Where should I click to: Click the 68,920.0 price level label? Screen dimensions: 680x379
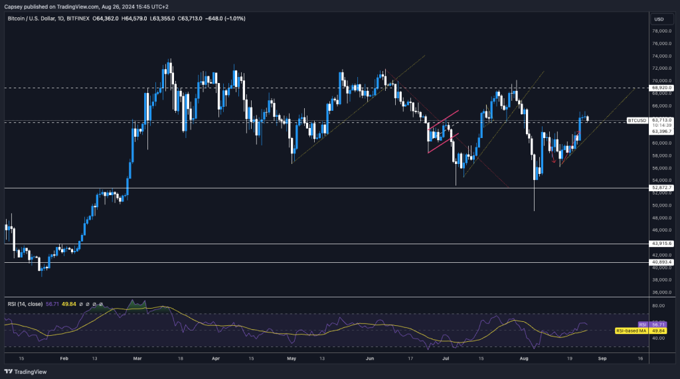[x=662, y=88]
